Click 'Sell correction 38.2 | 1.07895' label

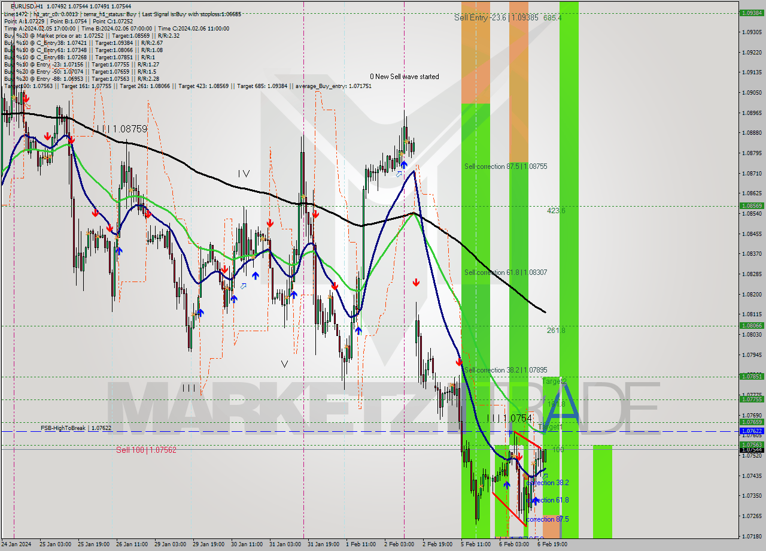[506, 370]
